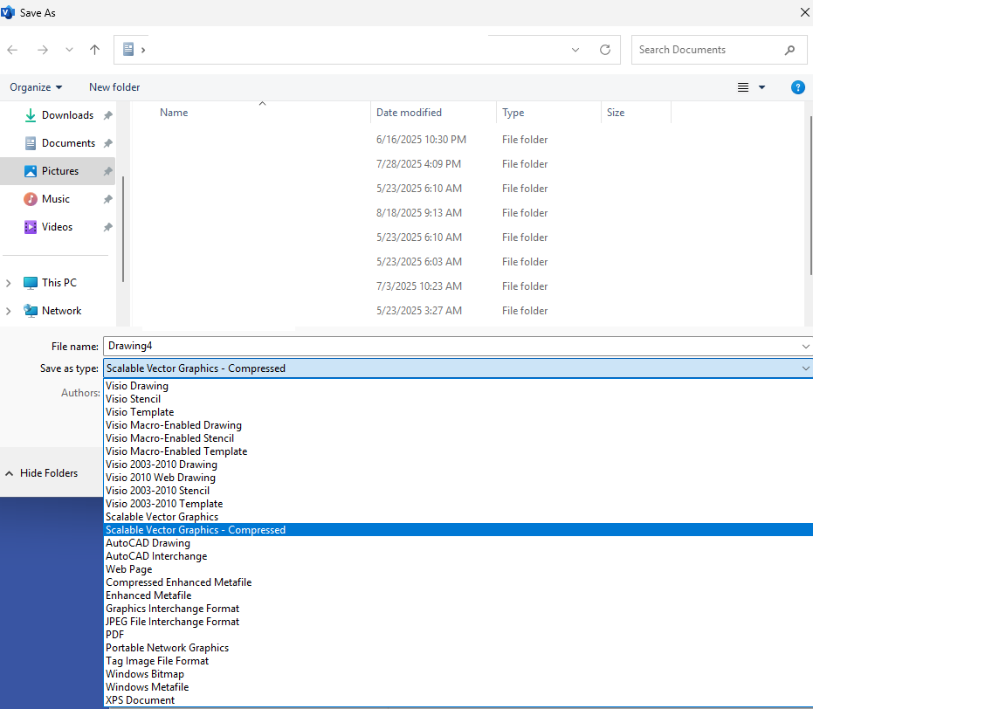Open the view options dropdown arrow

762,88
